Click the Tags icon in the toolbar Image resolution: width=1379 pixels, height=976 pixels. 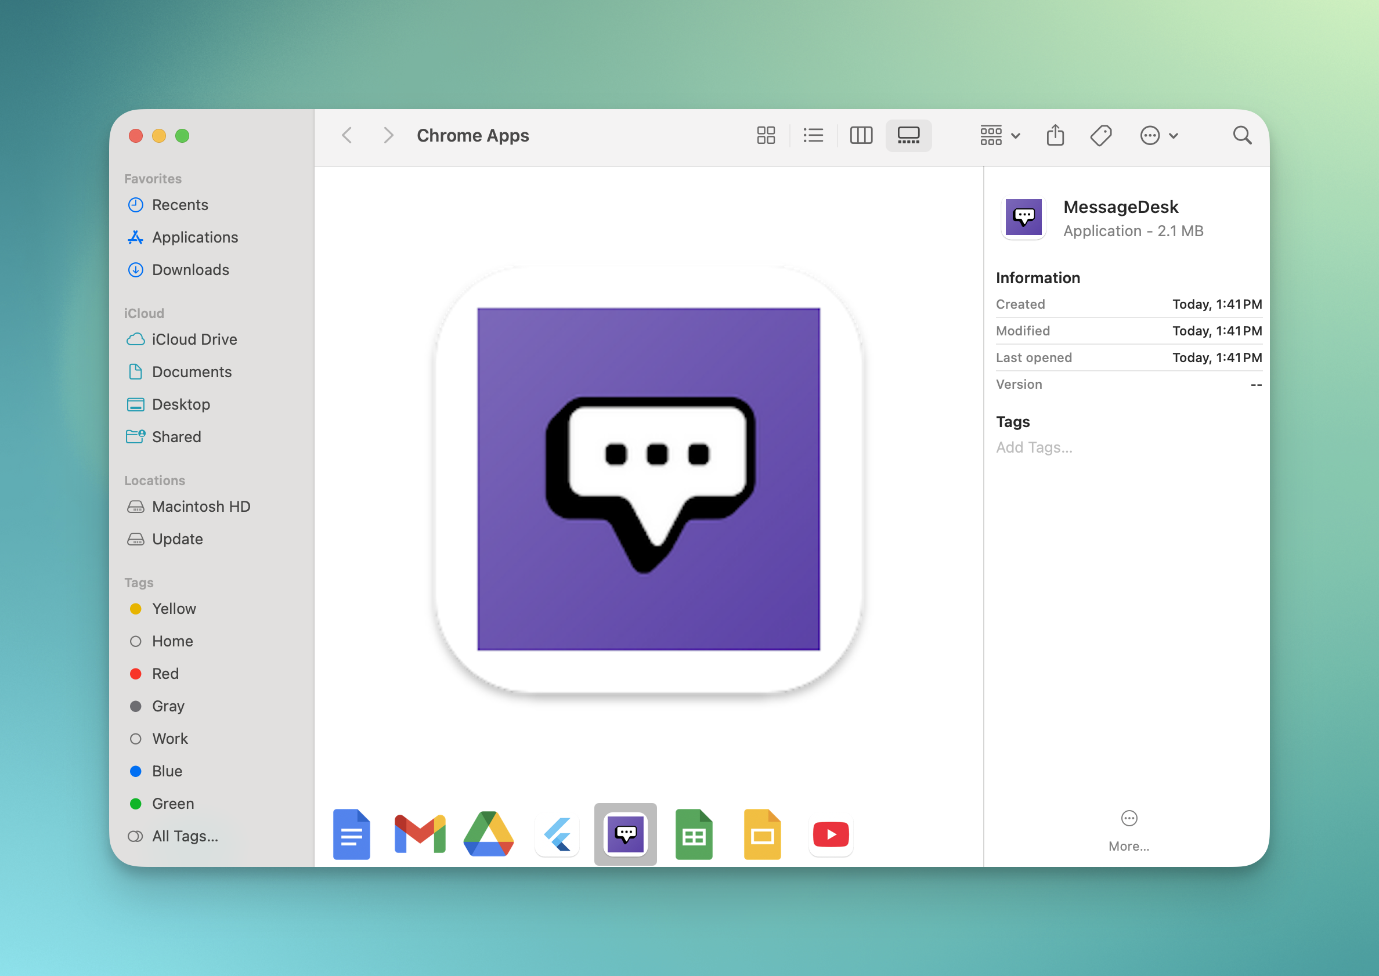(1100, 135)
